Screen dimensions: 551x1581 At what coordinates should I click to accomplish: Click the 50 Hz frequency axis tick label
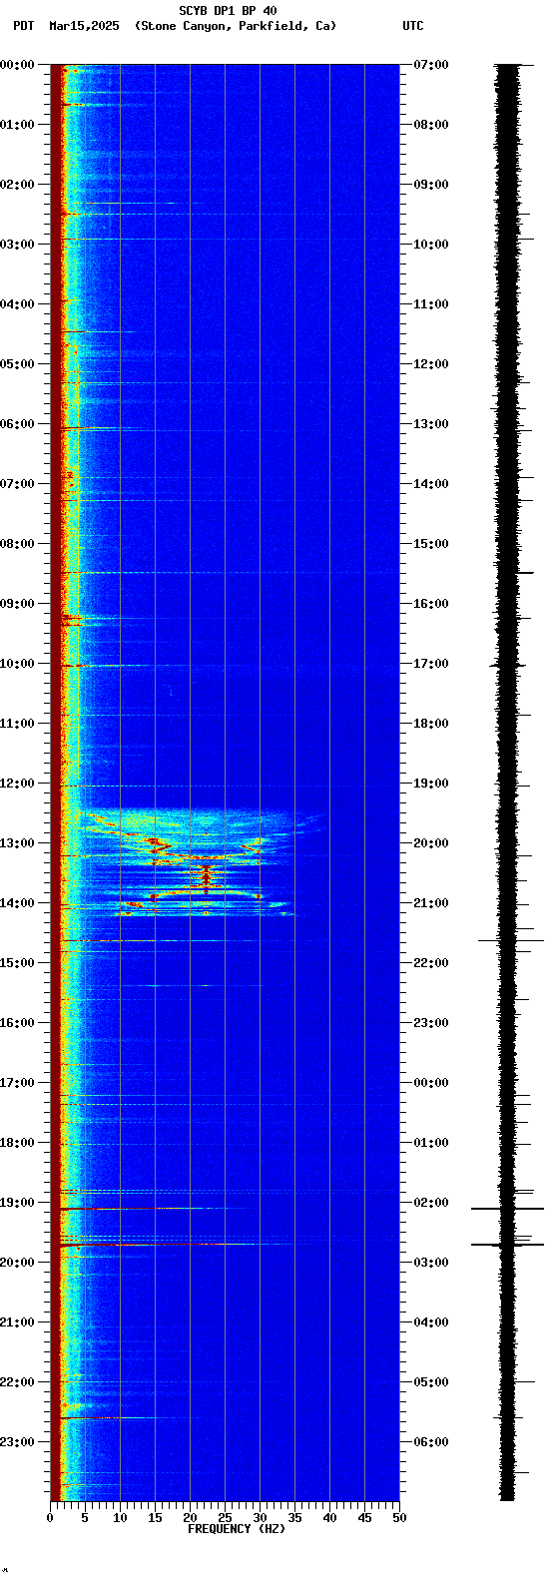pos(399,1518)
